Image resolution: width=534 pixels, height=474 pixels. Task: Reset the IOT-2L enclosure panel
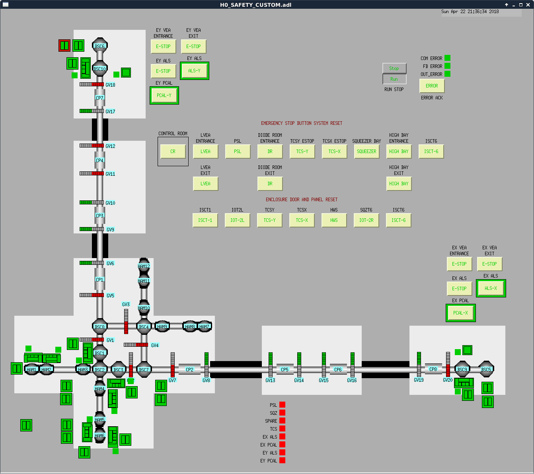238,220
